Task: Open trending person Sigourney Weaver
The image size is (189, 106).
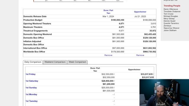Action: tap(171, 28)
